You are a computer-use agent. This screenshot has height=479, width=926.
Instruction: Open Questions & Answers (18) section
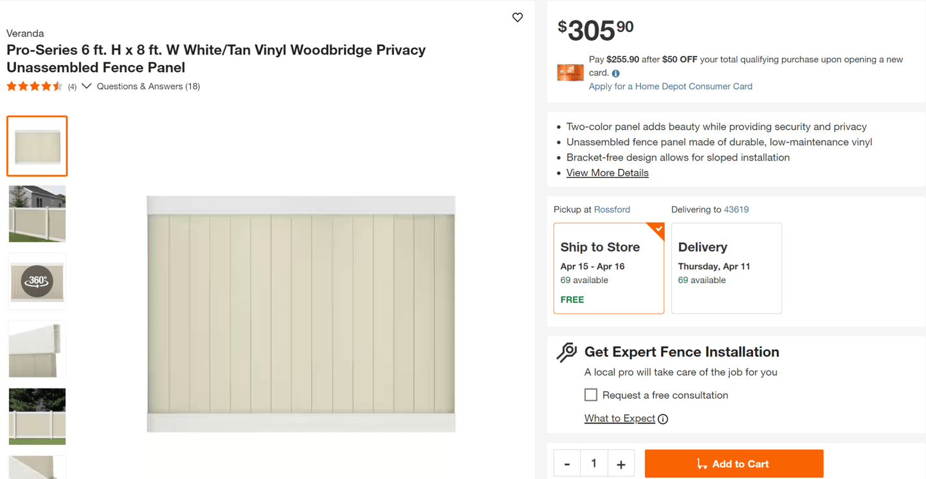(148, 86)
